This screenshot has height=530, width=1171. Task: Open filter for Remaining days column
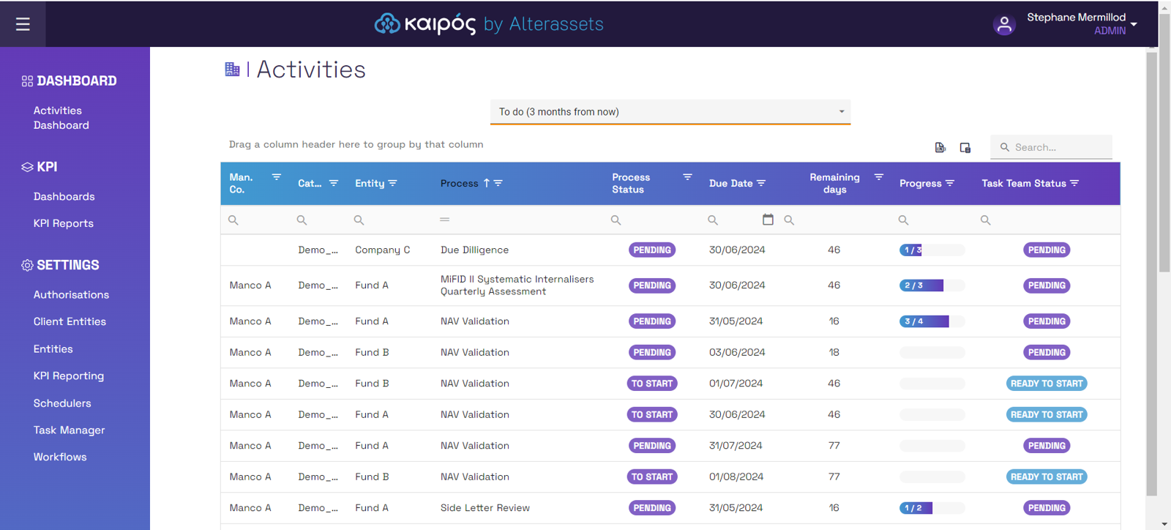pos(879,177)
